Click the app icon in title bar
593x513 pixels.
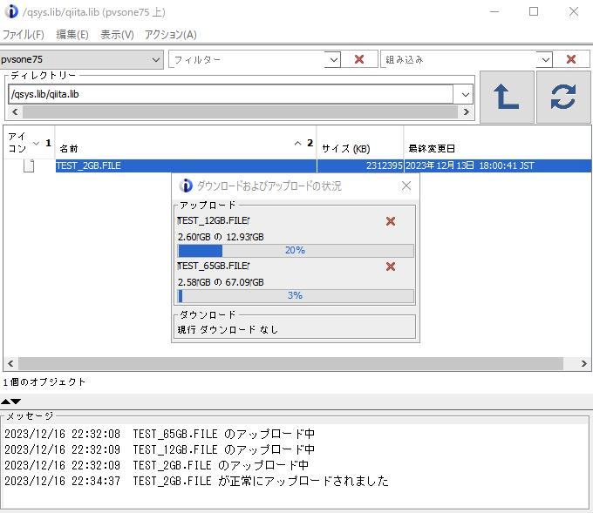(11, 11)
